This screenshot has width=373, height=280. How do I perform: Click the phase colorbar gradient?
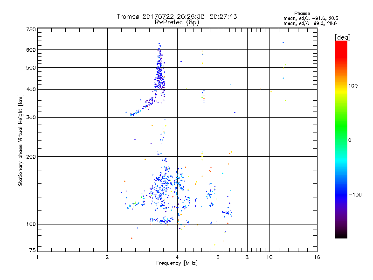[341, 139]
